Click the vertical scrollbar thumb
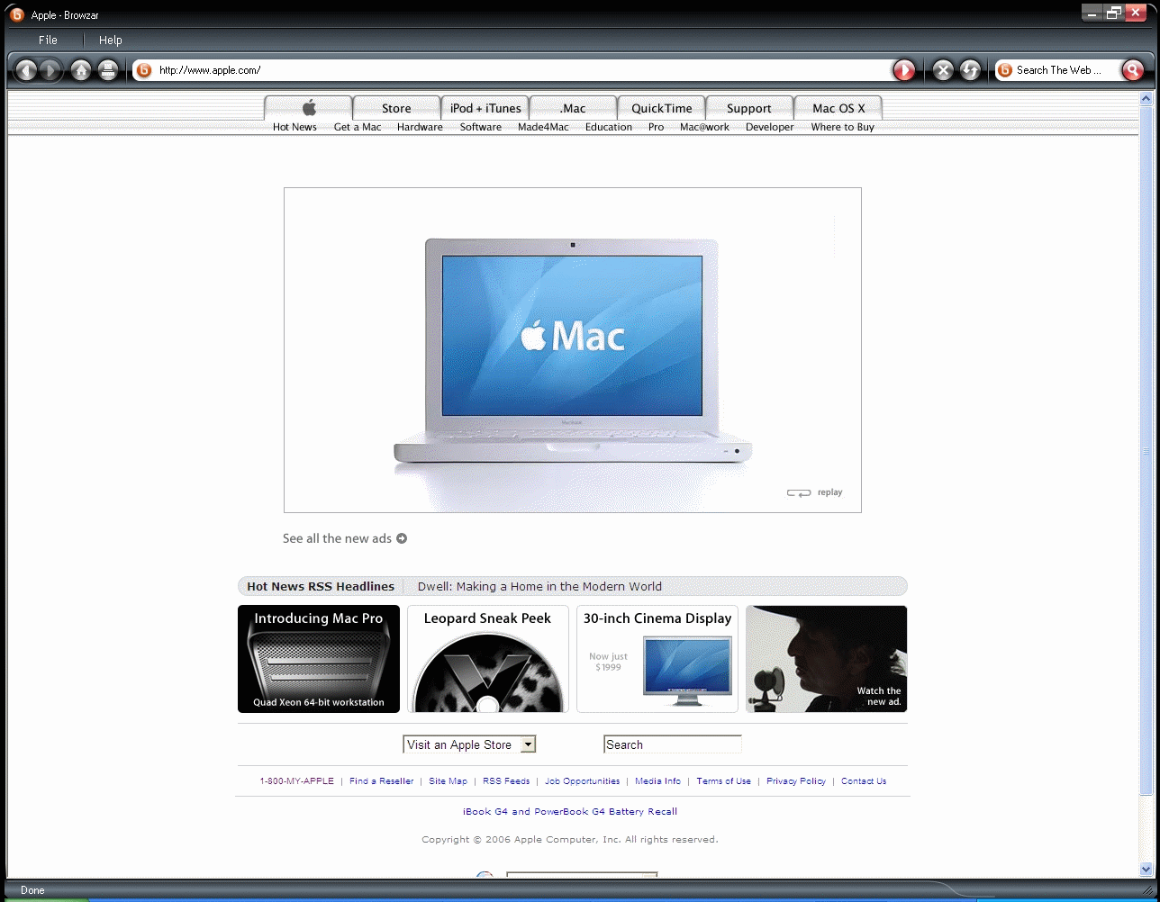 coord(1146,450)
